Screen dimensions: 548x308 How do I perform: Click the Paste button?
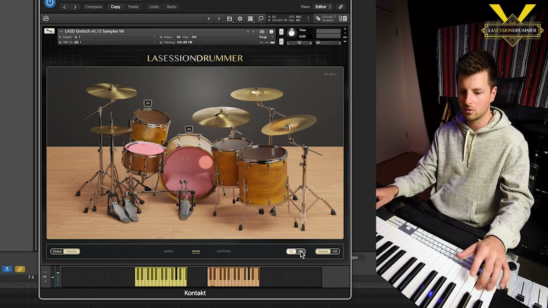[x=133, y=7]
